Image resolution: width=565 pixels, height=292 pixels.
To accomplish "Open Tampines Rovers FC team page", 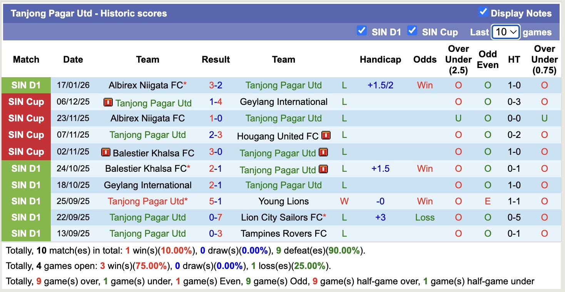I will (x=284, y=234).
